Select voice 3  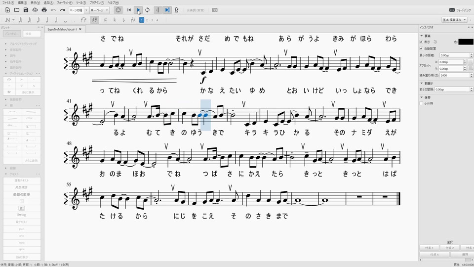point(152,20)
